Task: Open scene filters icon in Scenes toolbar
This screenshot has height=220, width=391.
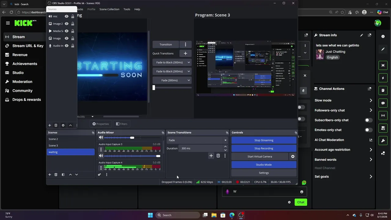Action: (63, 174)
